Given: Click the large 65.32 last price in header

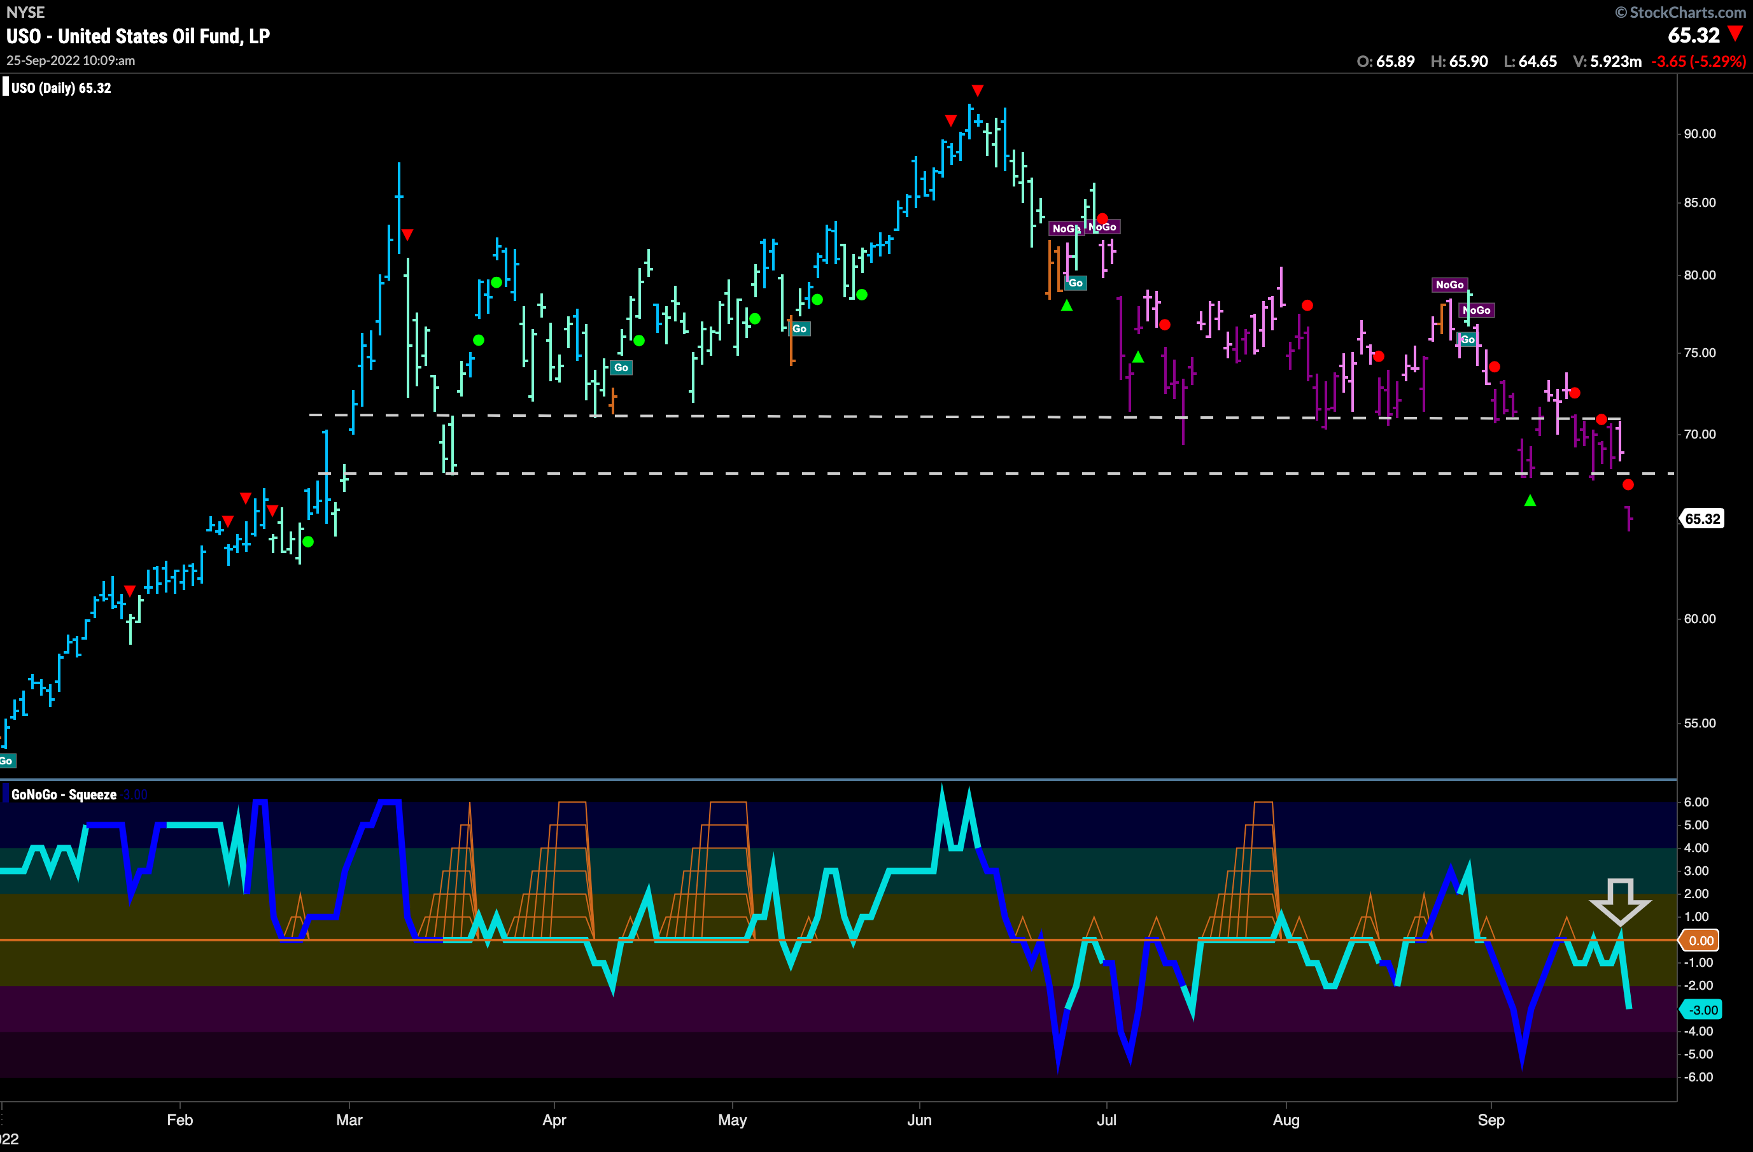Looking at the screenshot, I should pyautogui.click(x=1693, y=34).
